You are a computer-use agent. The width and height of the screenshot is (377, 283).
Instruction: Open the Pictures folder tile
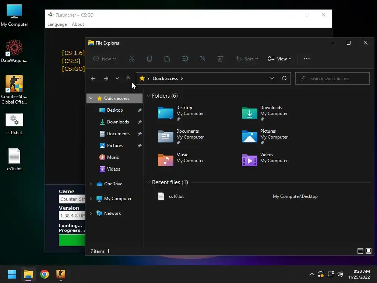[265, 136]
